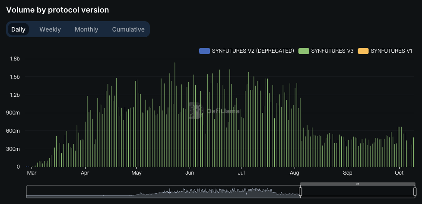The width and height of the screenshot is (422, 204).
Task: Click the 1.2b y-axis label
Action: pyautogui.click(x=15, y=95)
